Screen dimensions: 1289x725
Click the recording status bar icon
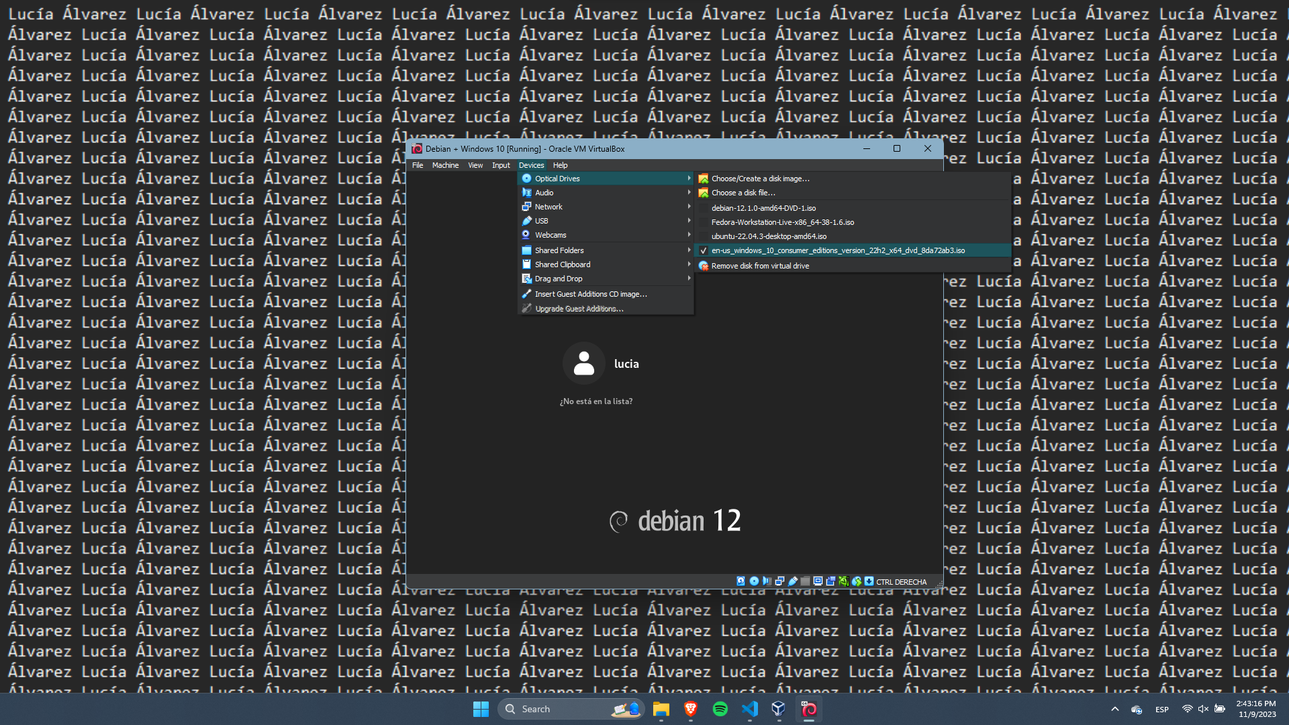pyautogui.click(x=830, y=581)
